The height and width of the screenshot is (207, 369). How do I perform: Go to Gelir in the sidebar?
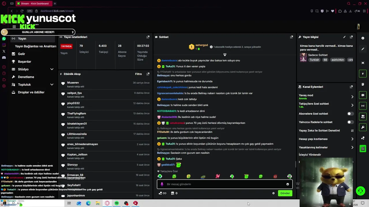(21, 54)
